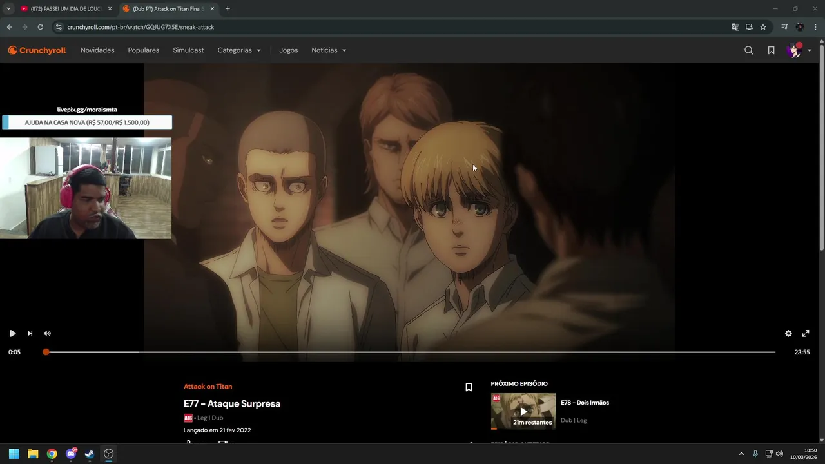
Task: Open the Jogos nav link
Action: click(x=288, y=50)
